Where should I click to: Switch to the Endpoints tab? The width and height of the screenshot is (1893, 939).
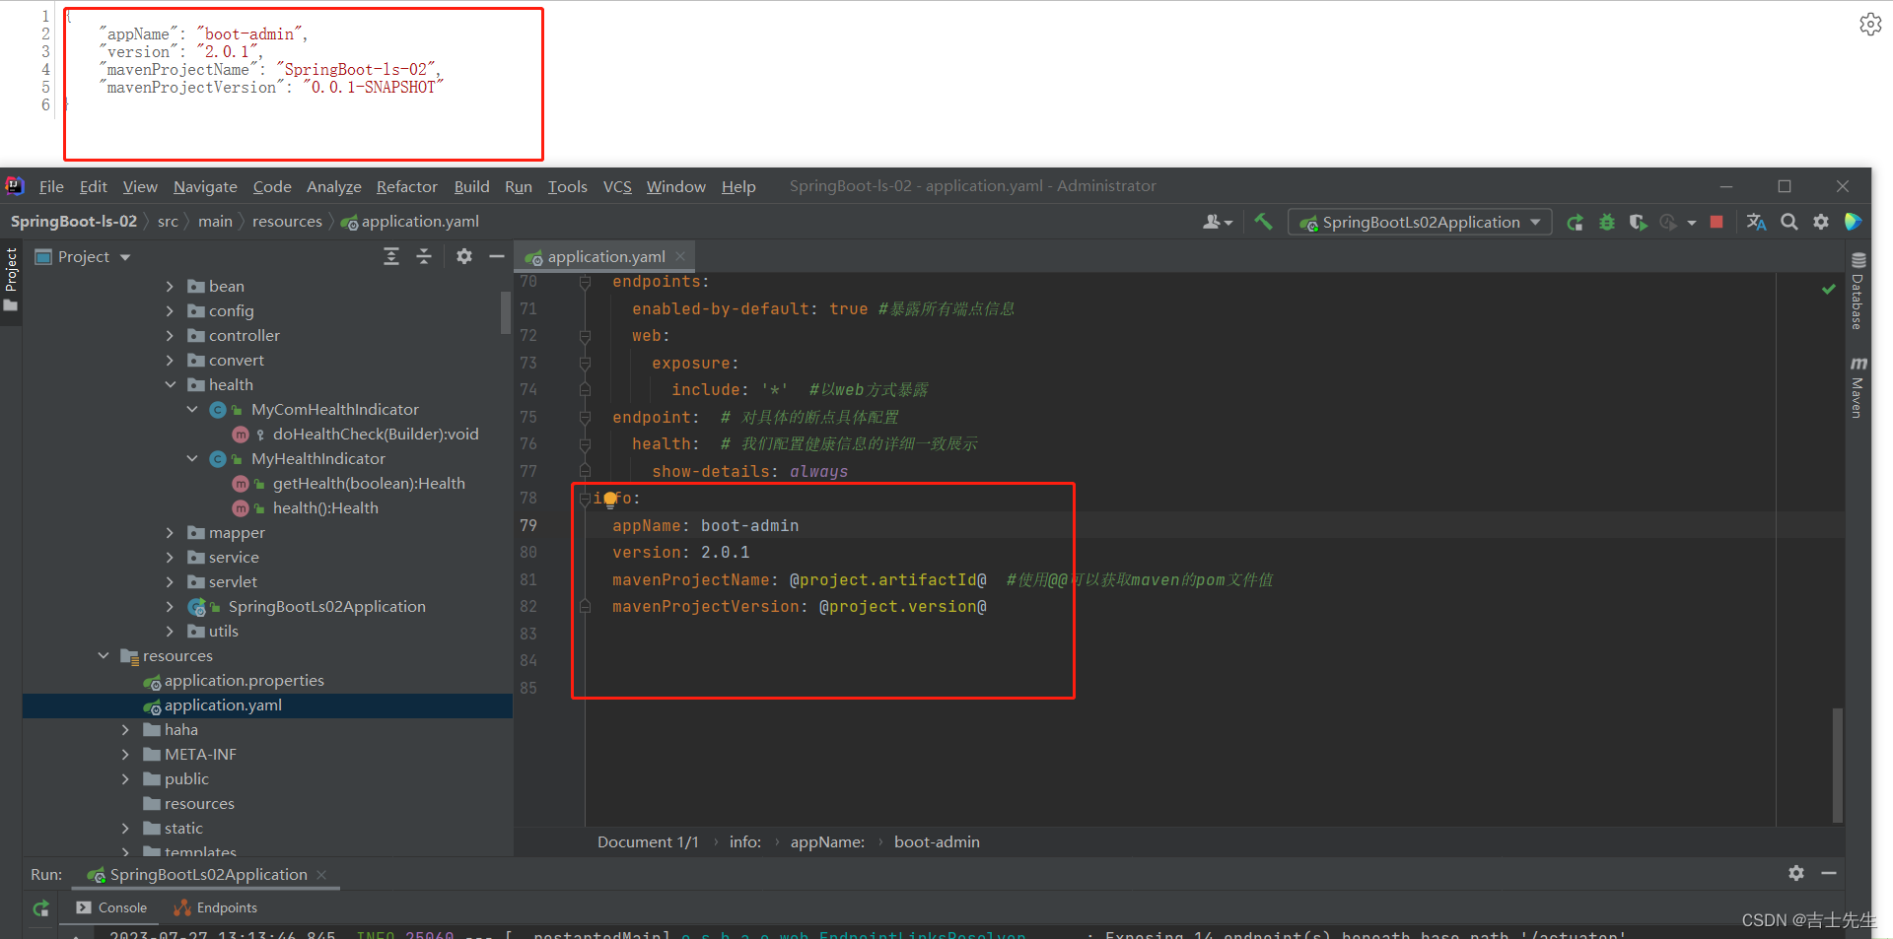[x=216, y=908]
